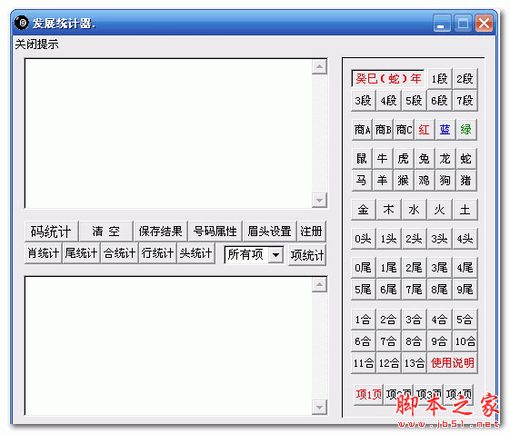Click the 8合 button
The width and height of the screenshot is (510, 434).
point(414,341)
